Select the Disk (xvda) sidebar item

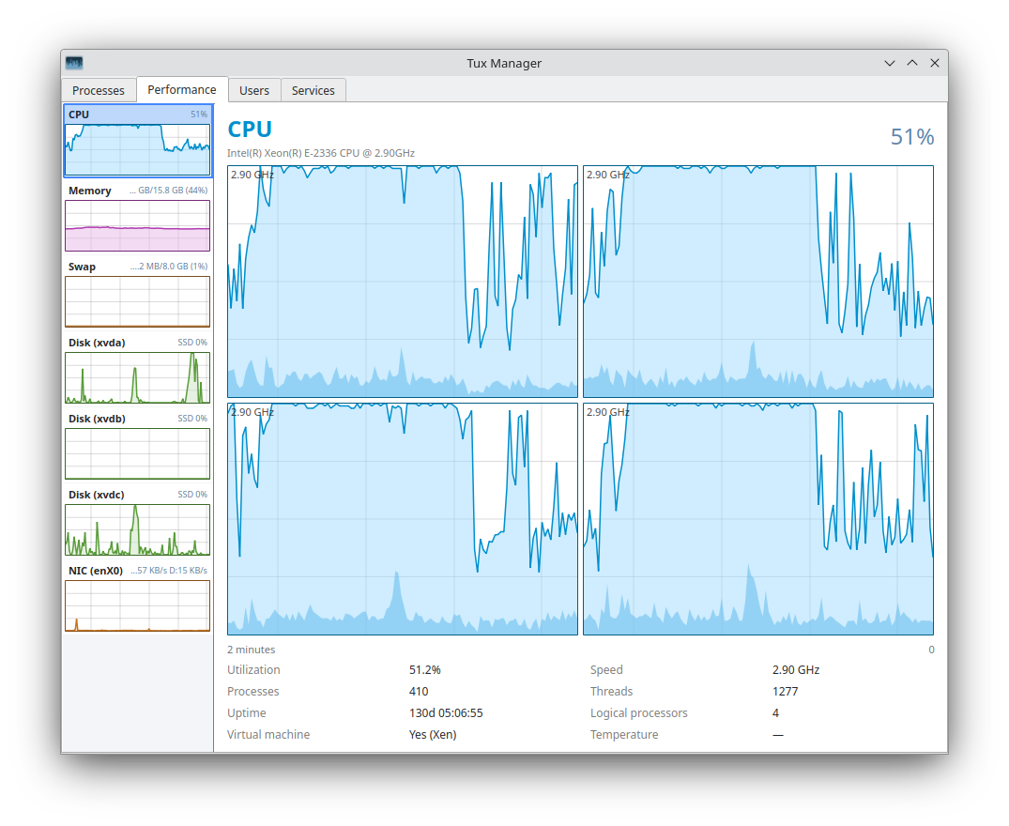pyautogui.click(x=138, y=369)
